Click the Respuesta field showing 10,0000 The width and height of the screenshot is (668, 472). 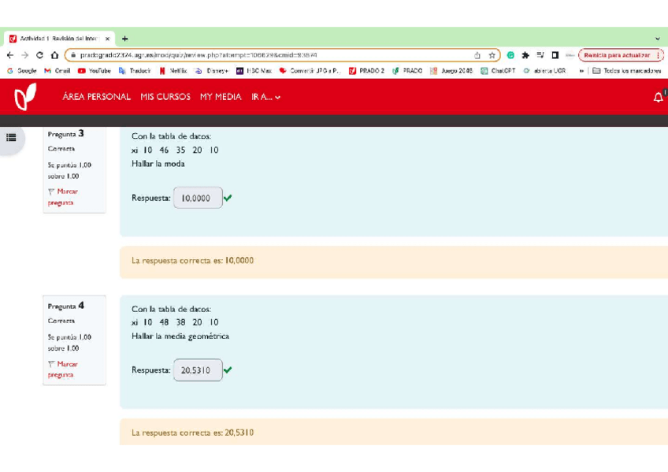[198, 198]
